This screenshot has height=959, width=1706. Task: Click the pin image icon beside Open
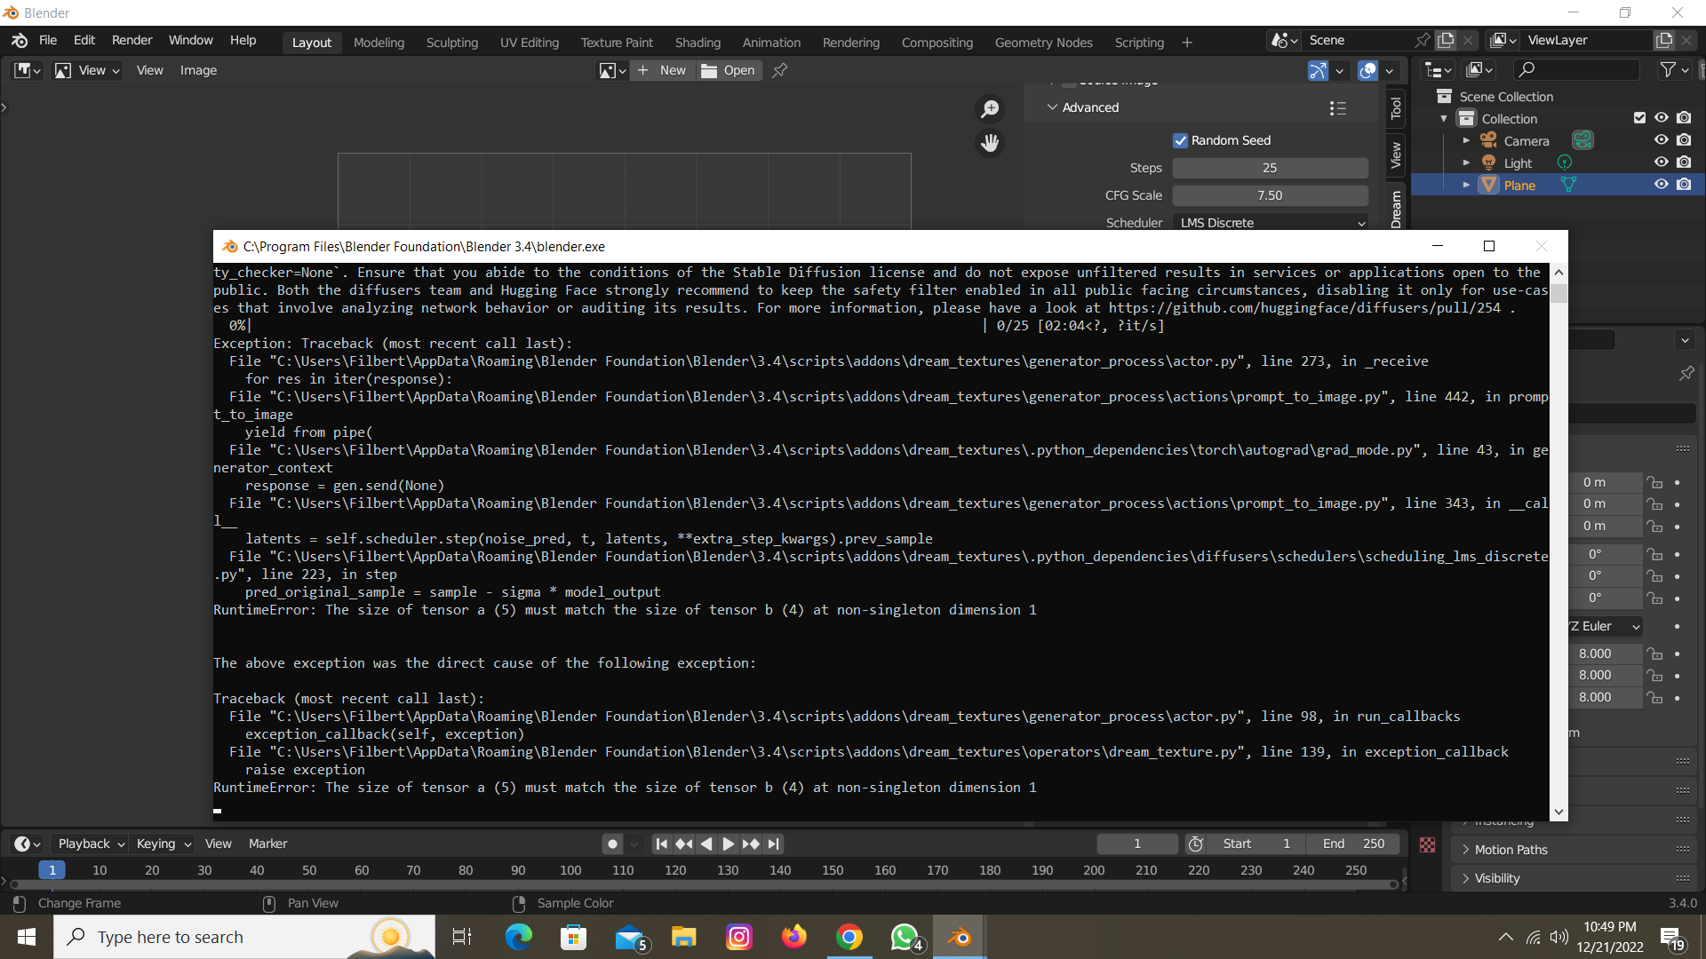[780, 70]
